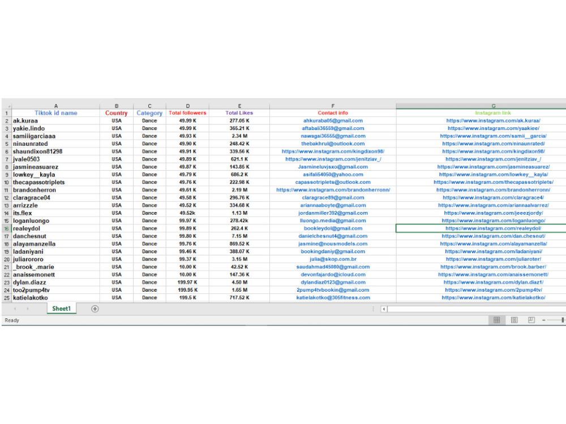The height and width of the screenshot is (424, 566).
Task: Select followers cell '49.52k'
Action: click(x=188, y=213)
